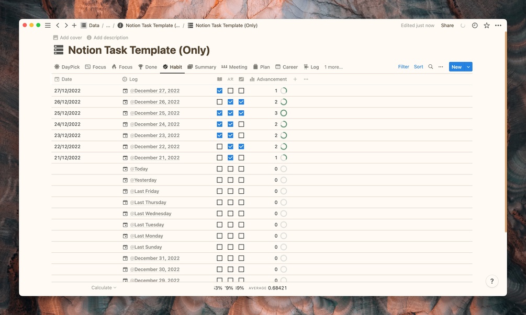The height and width of the screenshot is (315, 526).
Task: Open the updates clock icon
Action: point(475,26)
